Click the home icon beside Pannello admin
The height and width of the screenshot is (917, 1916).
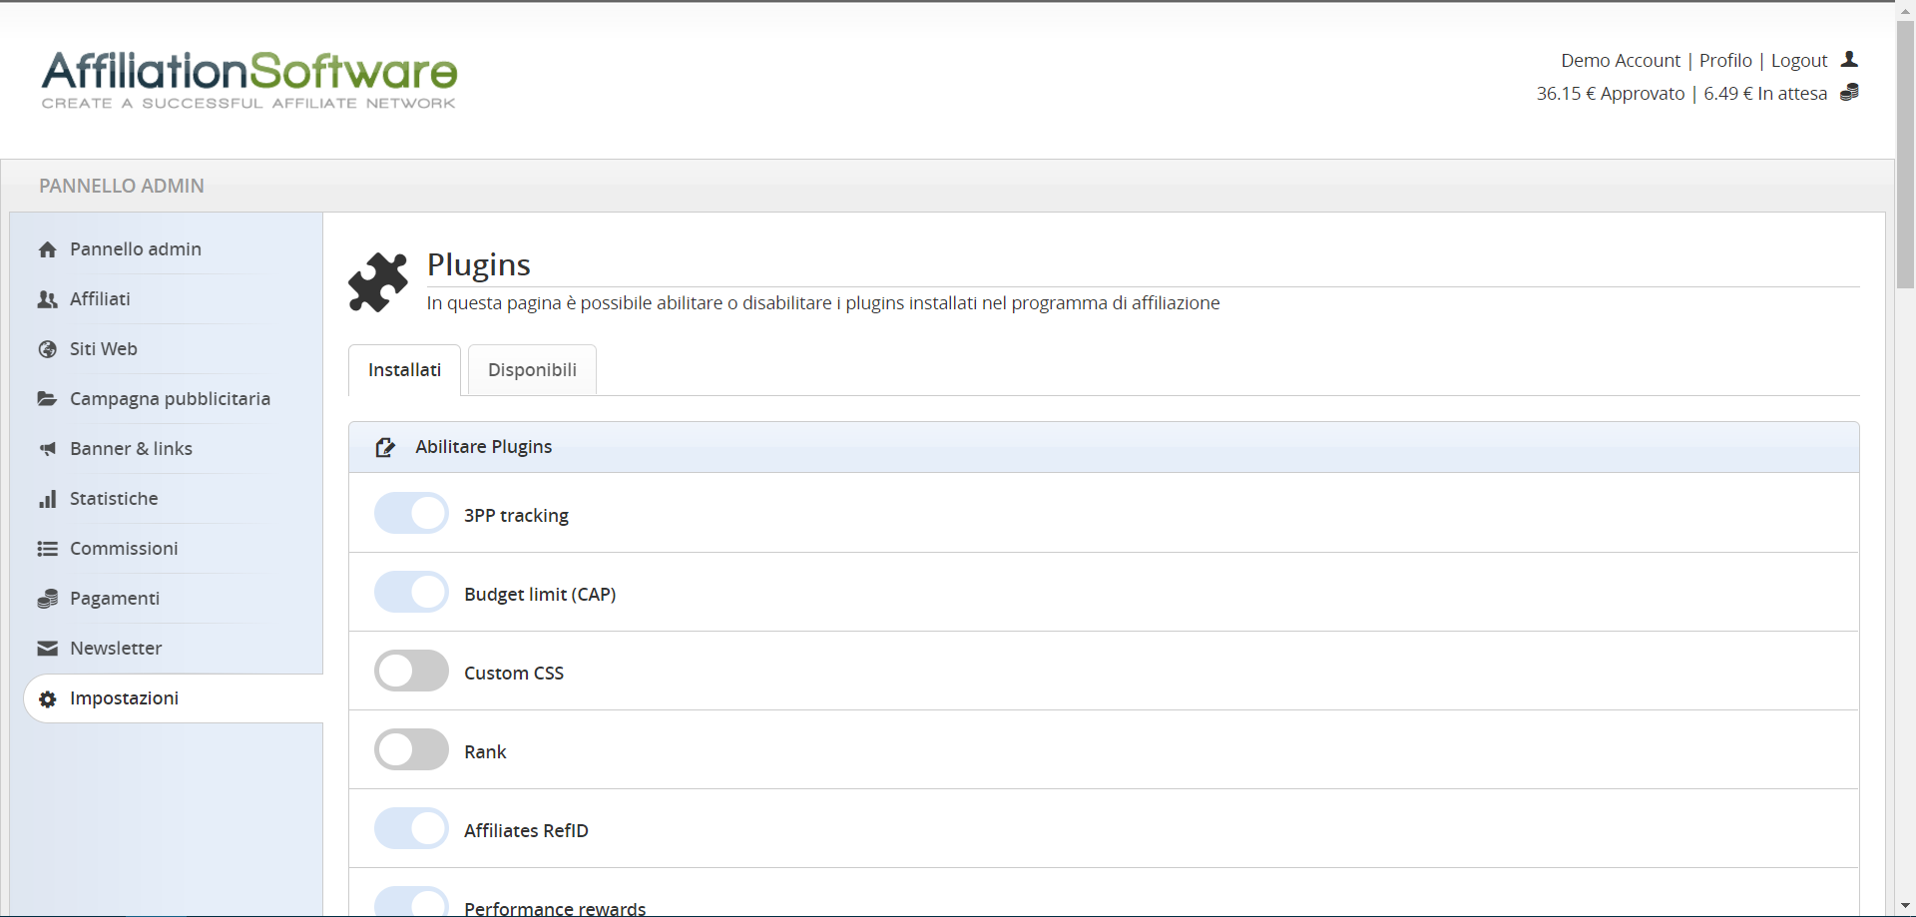47,249
